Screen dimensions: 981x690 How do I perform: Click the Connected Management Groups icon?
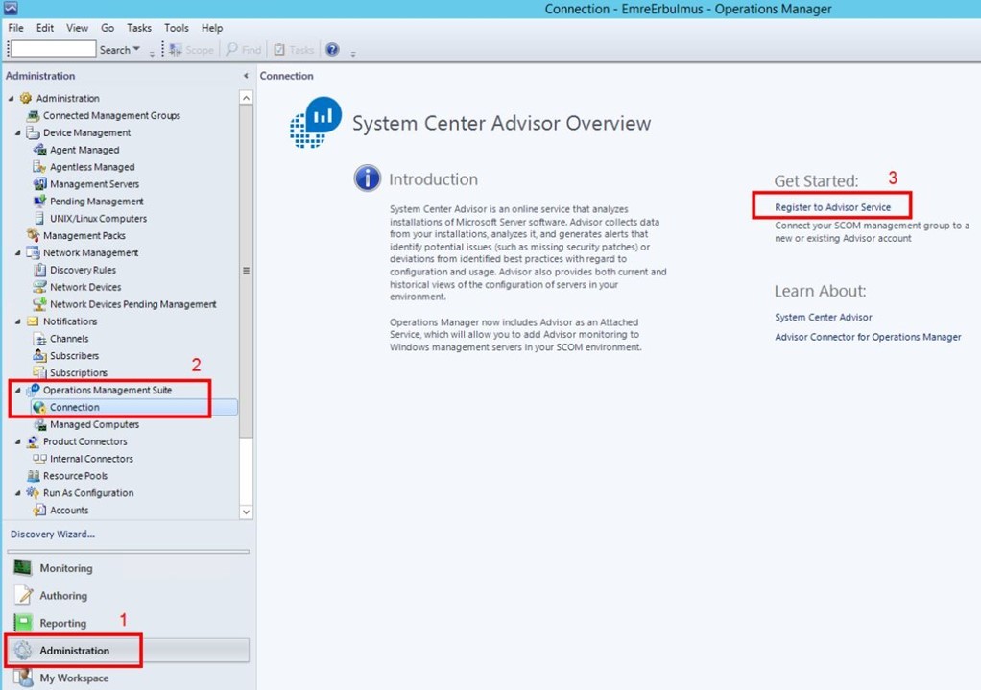[33, 116]
